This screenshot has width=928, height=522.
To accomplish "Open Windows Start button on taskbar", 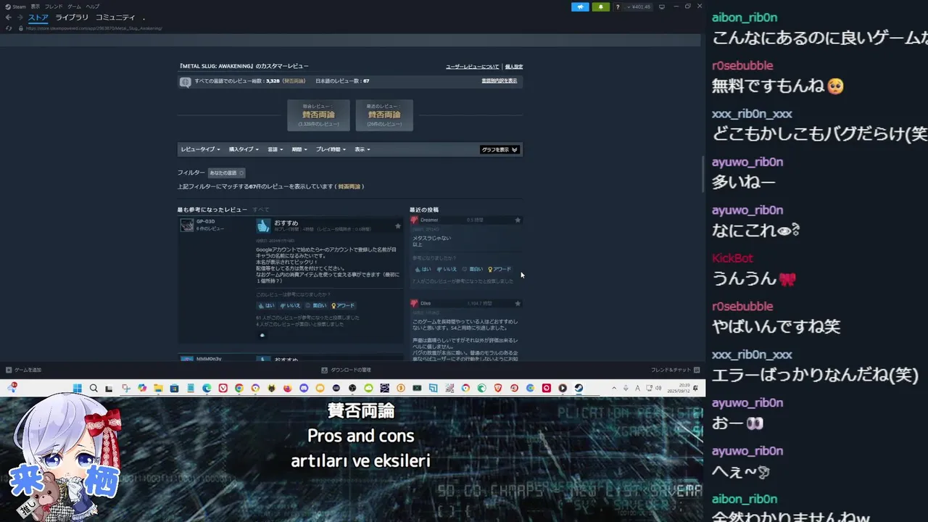I will (x=78, y=389).
